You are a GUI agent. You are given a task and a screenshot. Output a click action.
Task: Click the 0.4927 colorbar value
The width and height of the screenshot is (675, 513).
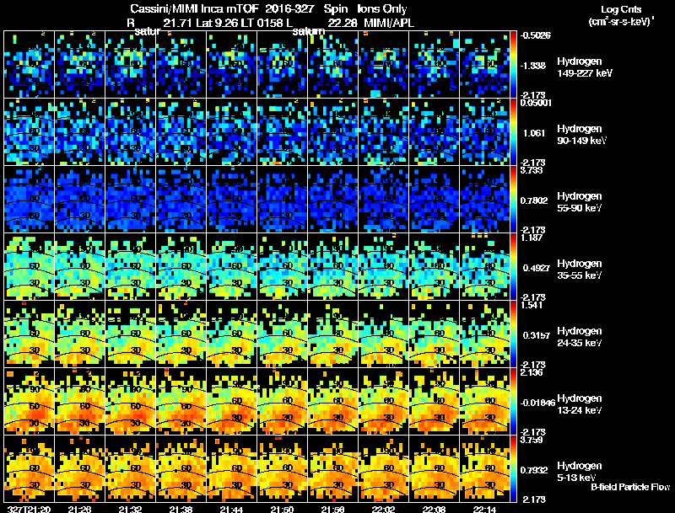click(x=537, y=268)
